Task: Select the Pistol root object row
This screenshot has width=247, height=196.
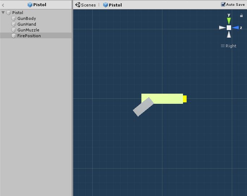Action: coord(36,13)
